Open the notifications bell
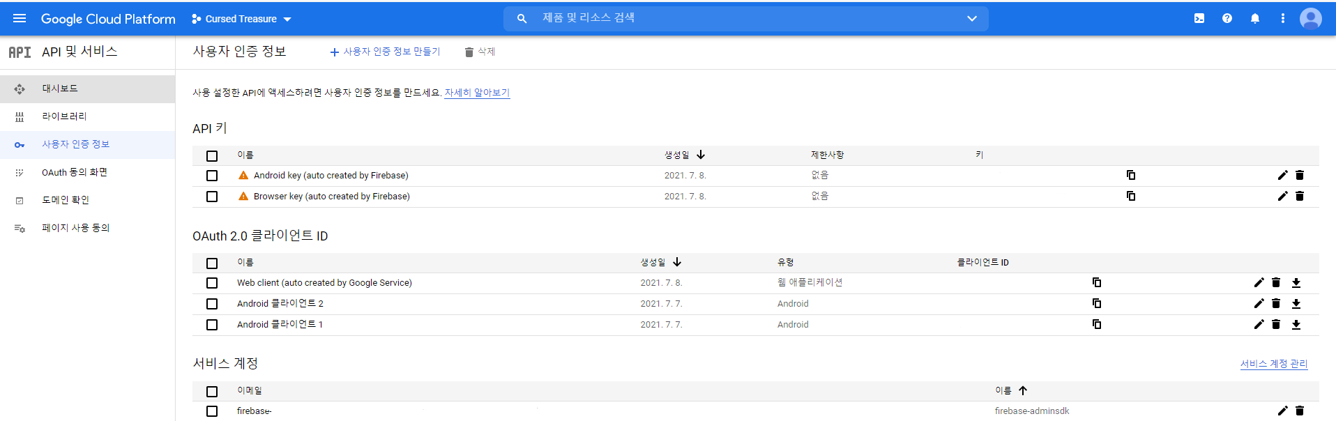The width and height of the screenshot is (1336, 421). [1255, 19]
